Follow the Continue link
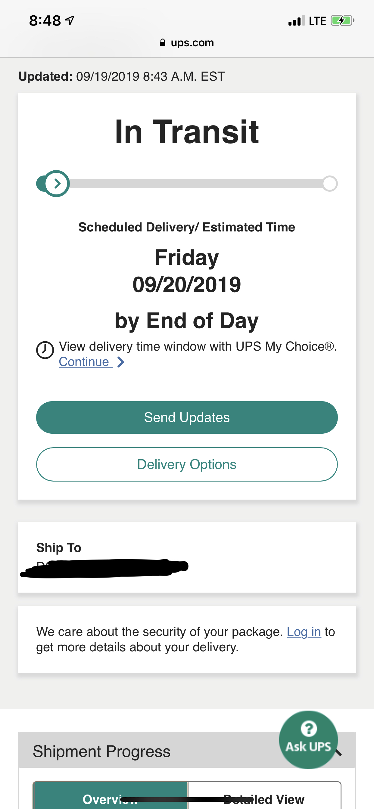The width and height of the screenshot is (374, 809). point(84,362)
